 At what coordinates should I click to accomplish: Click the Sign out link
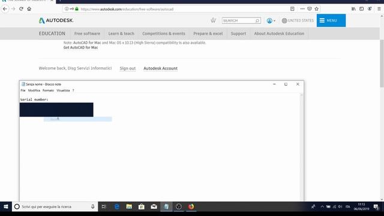click(128, 68)
